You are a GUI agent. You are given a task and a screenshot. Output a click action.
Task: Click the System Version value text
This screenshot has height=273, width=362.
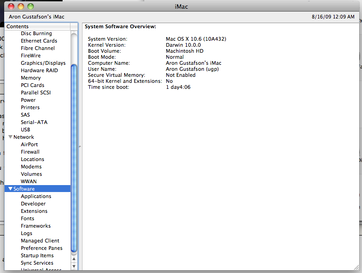pyautogui.click(x=196, y=39)
